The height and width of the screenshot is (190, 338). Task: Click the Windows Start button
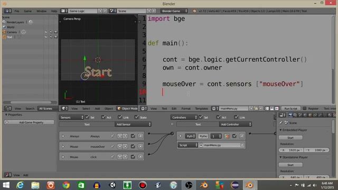[6, 185]
